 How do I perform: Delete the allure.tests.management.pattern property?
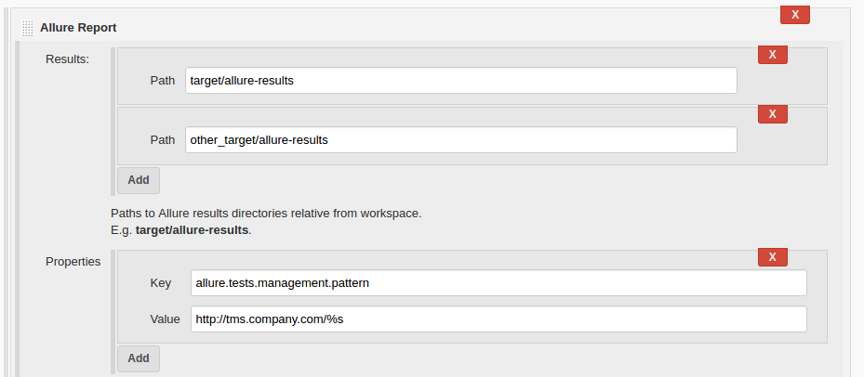coord(773,257)
